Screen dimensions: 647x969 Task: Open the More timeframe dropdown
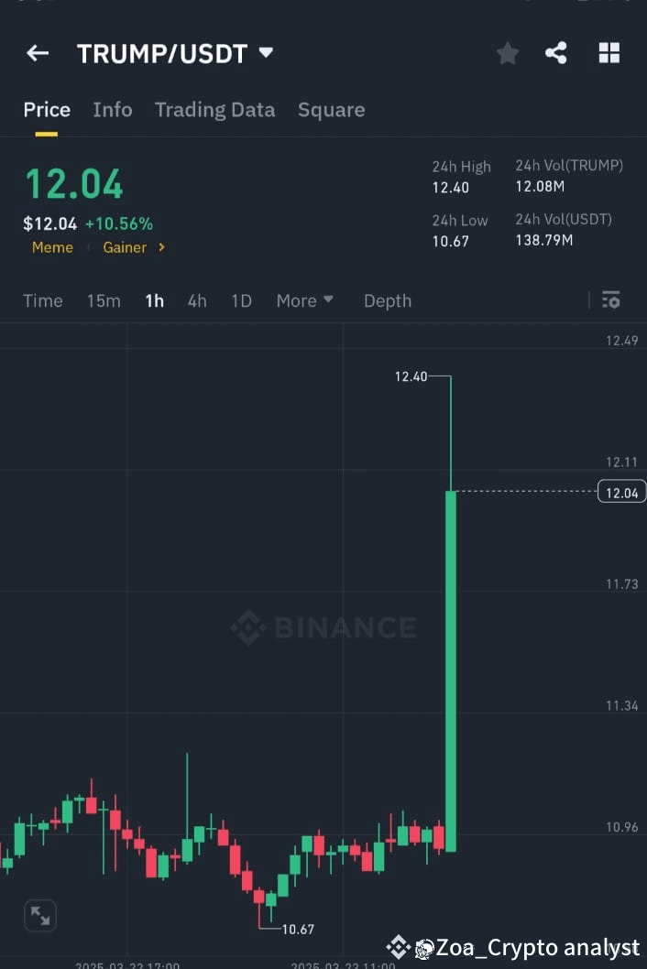click(304, 300)
